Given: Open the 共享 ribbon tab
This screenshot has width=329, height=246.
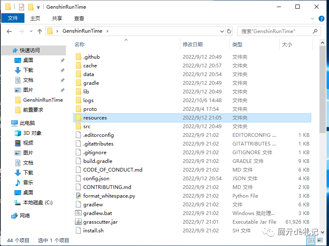Looking at the screenshot, I should (57, 19).
